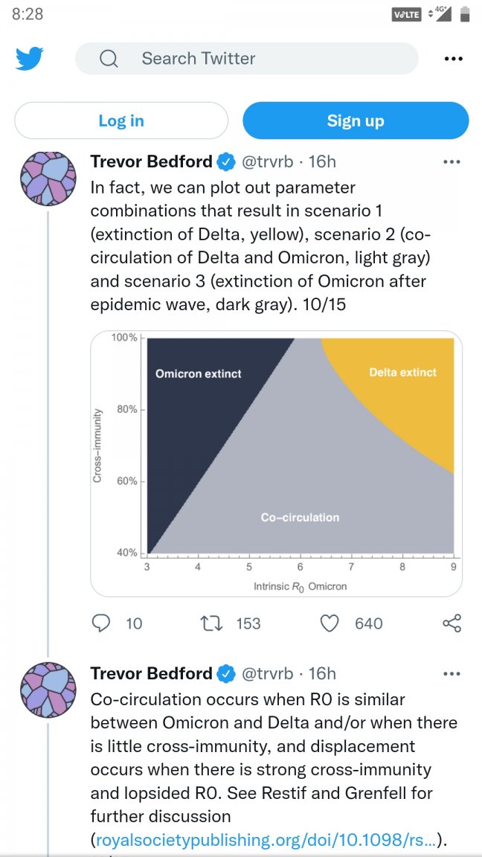Retweet the tweet with 153 retweets
Image resolution: width=482 pixels, height=857 pixels.
click(x=212, y=623)
